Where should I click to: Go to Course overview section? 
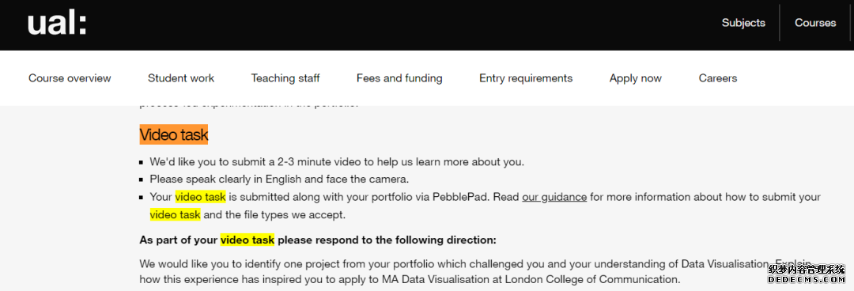point(70,78)
